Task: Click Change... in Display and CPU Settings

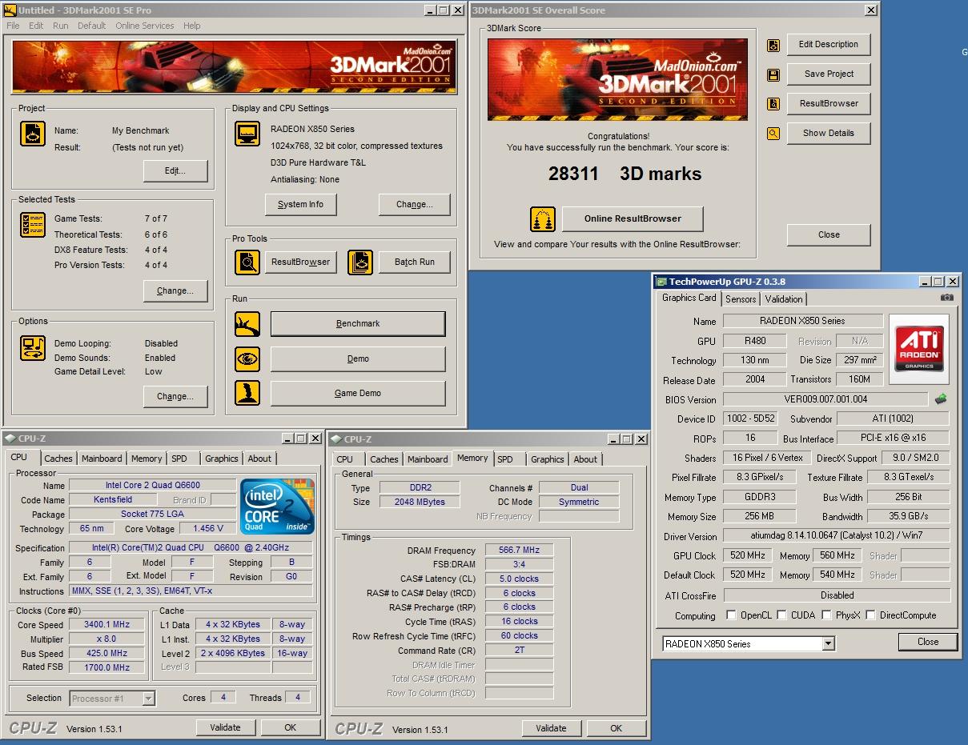Action: (414, 205)
